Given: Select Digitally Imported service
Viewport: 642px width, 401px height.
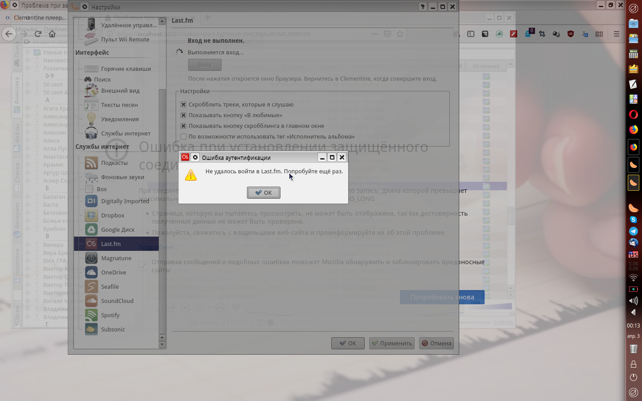Looking at the screenshot, I should (116, 201).
